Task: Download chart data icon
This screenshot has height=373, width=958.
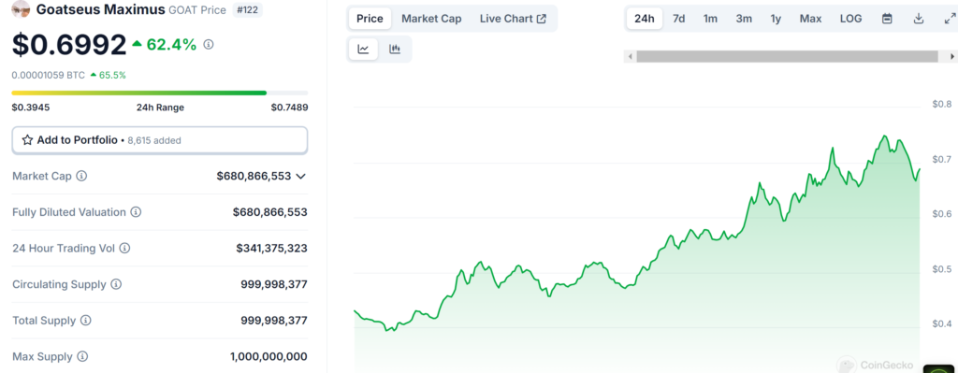Action: (919, 19)
